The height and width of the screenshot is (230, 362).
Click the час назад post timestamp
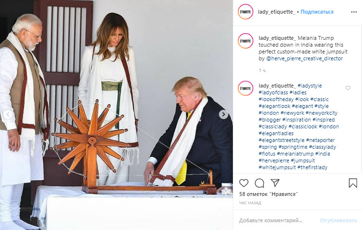pyautogui.click(x=250, y=203)
